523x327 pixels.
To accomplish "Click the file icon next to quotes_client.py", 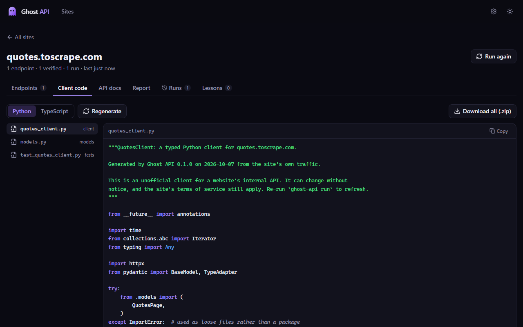I will coord(14,129).
